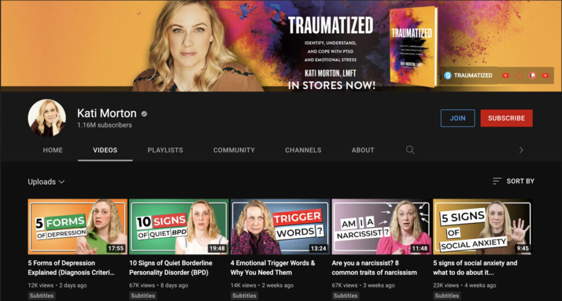Click the 23K views • 4 weeks ago text

(x=465, y=285)
